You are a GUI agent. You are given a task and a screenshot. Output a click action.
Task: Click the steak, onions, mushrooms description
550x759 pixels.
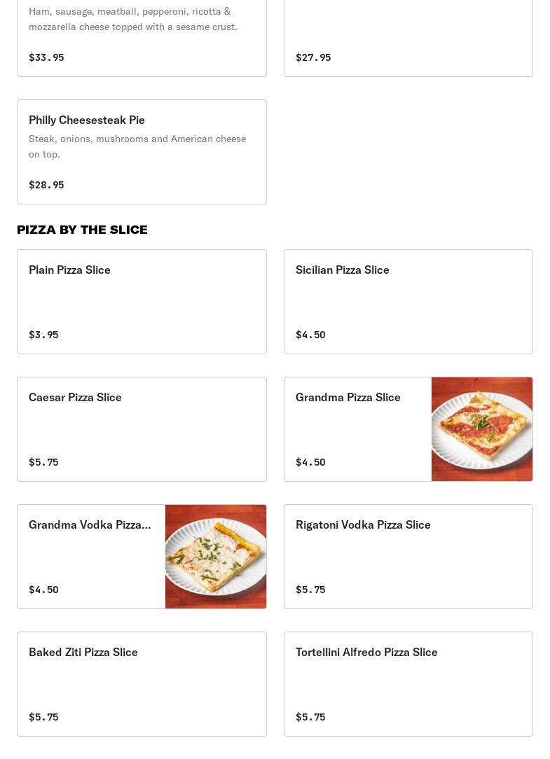click(137, 146)
